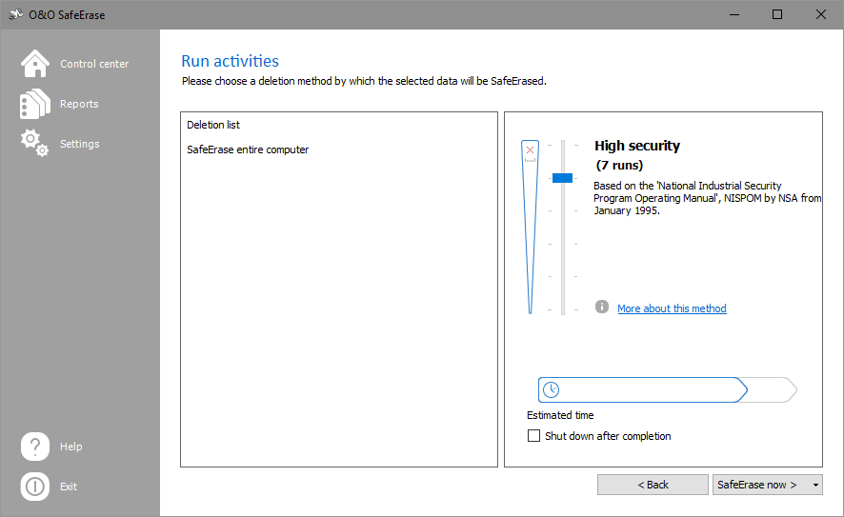
Task: Click the High security heading text
Action: click(637, 146)
